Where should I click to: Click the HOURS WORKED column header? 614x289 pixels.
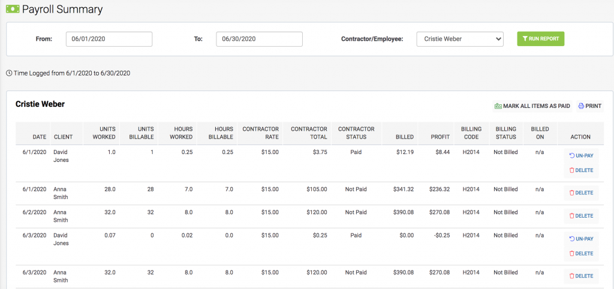179,133
